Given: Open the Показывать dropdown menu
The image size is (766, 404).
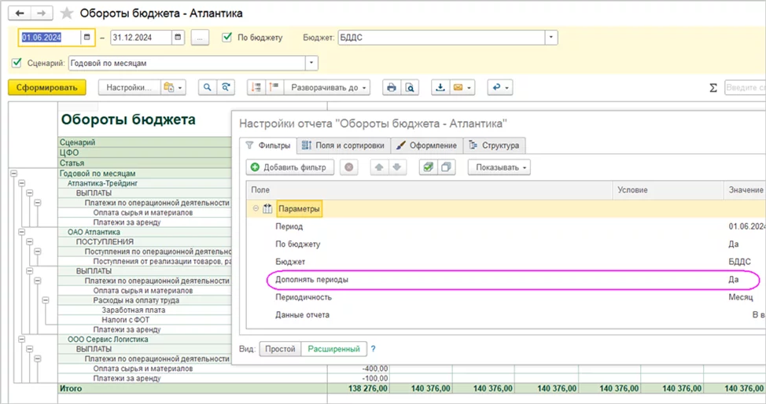Looking at the screenshot, I should (x=499, y=167).
